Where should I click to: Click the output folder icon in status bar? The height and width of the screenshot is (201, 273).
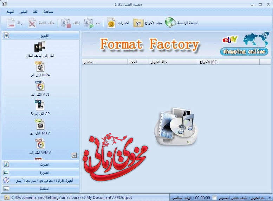point(7,197)
